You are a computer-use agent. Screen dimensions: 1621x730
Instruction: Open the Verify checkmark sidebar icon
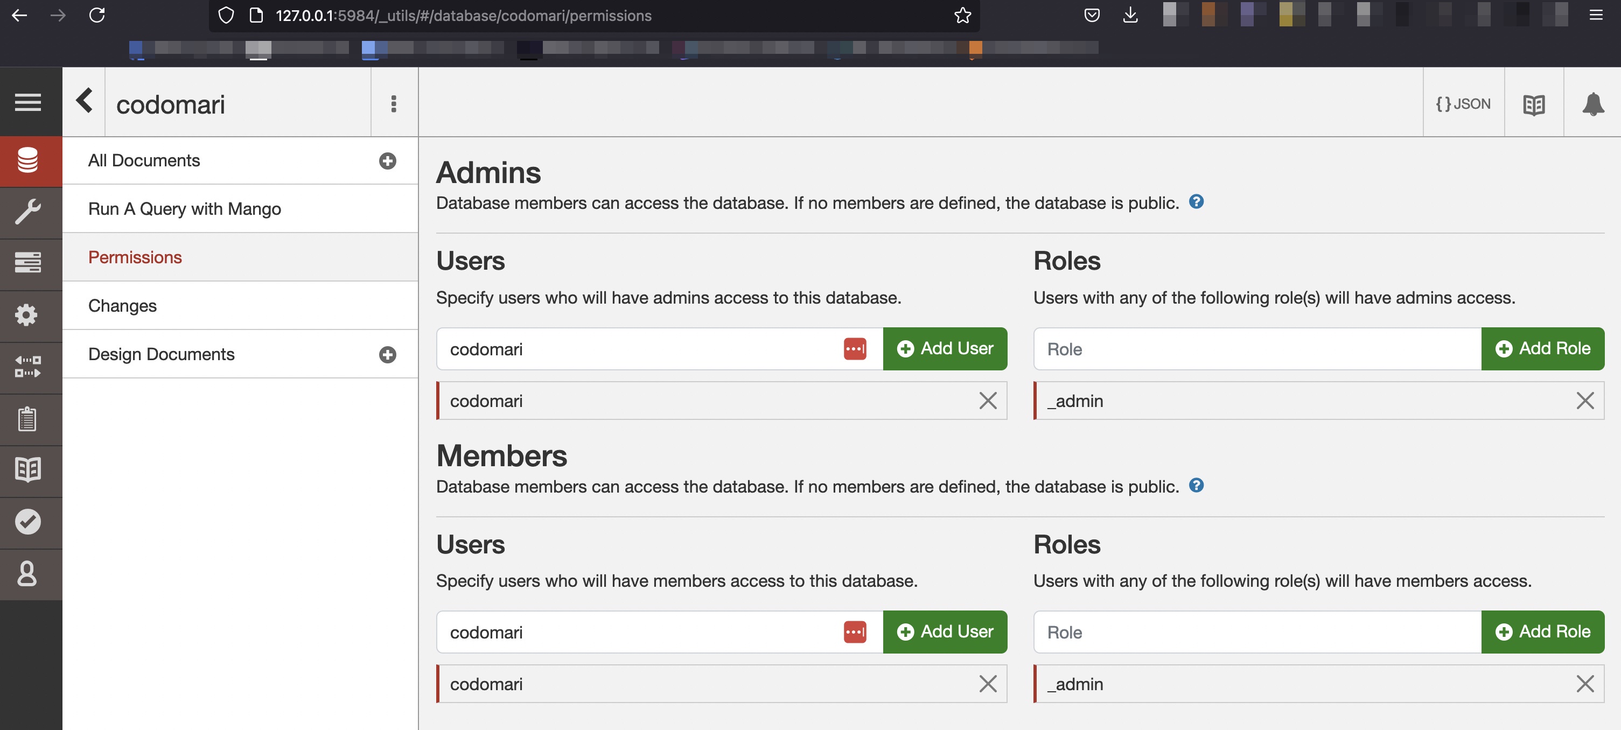coord(27,522)
